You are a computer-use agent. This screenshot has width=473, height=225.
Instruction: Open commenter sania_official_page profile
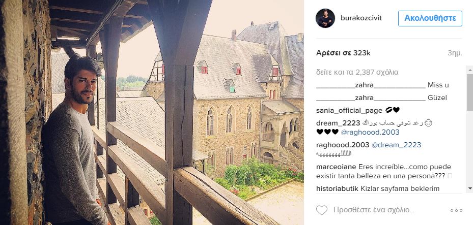pyautogui.click(x=349, y=111)
